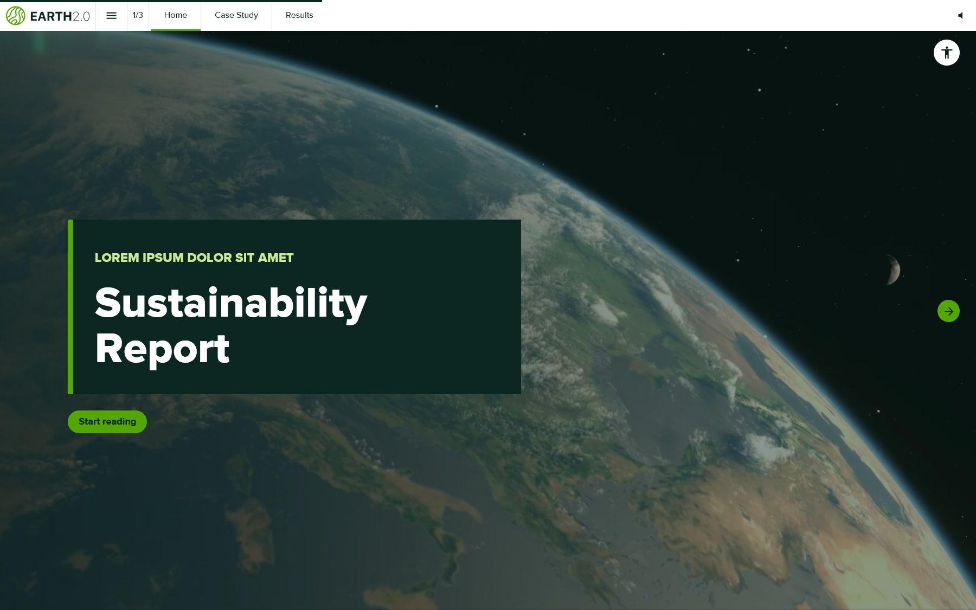Click the word Report in the heading
This screenshot has height=610, width=976.
(x=162, y=349)
